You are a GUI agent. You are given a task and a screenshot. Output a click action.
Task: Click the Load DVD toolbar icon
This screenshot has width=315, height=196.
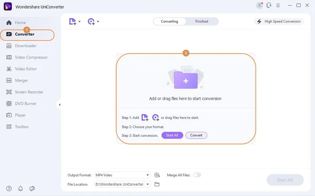[x=91, y=21]
